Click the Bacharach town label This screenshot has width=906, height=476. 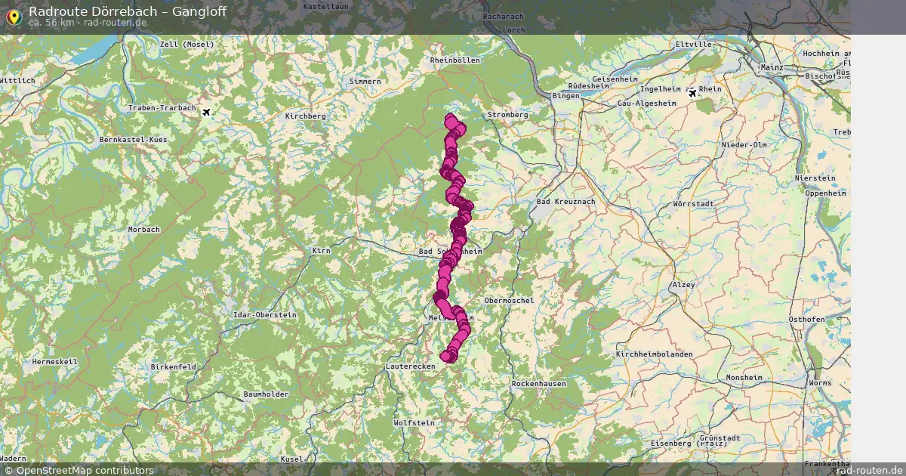pos(503,16)
